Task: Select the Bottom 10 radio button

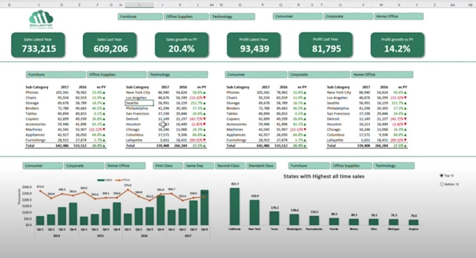Action: point(442,184)
